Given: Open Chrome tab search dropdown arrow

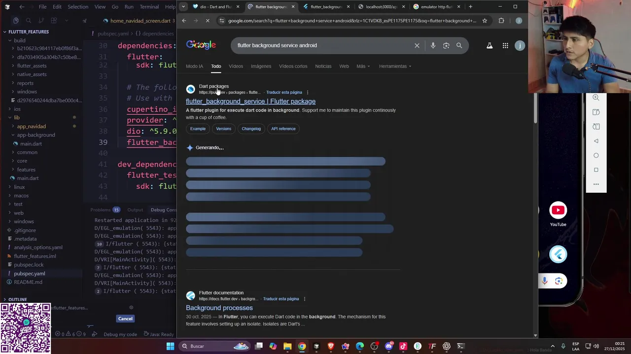Looking at the screenshot, I should 183,7.
